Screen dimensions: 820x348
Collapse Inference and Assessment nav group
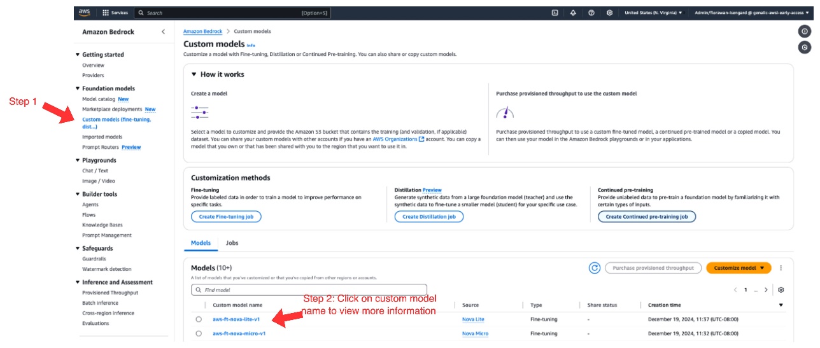point(78,282)
